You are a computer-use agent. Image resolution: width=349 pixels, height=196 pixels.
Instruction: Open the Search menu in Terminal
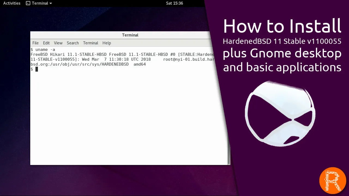coord(73,43)
